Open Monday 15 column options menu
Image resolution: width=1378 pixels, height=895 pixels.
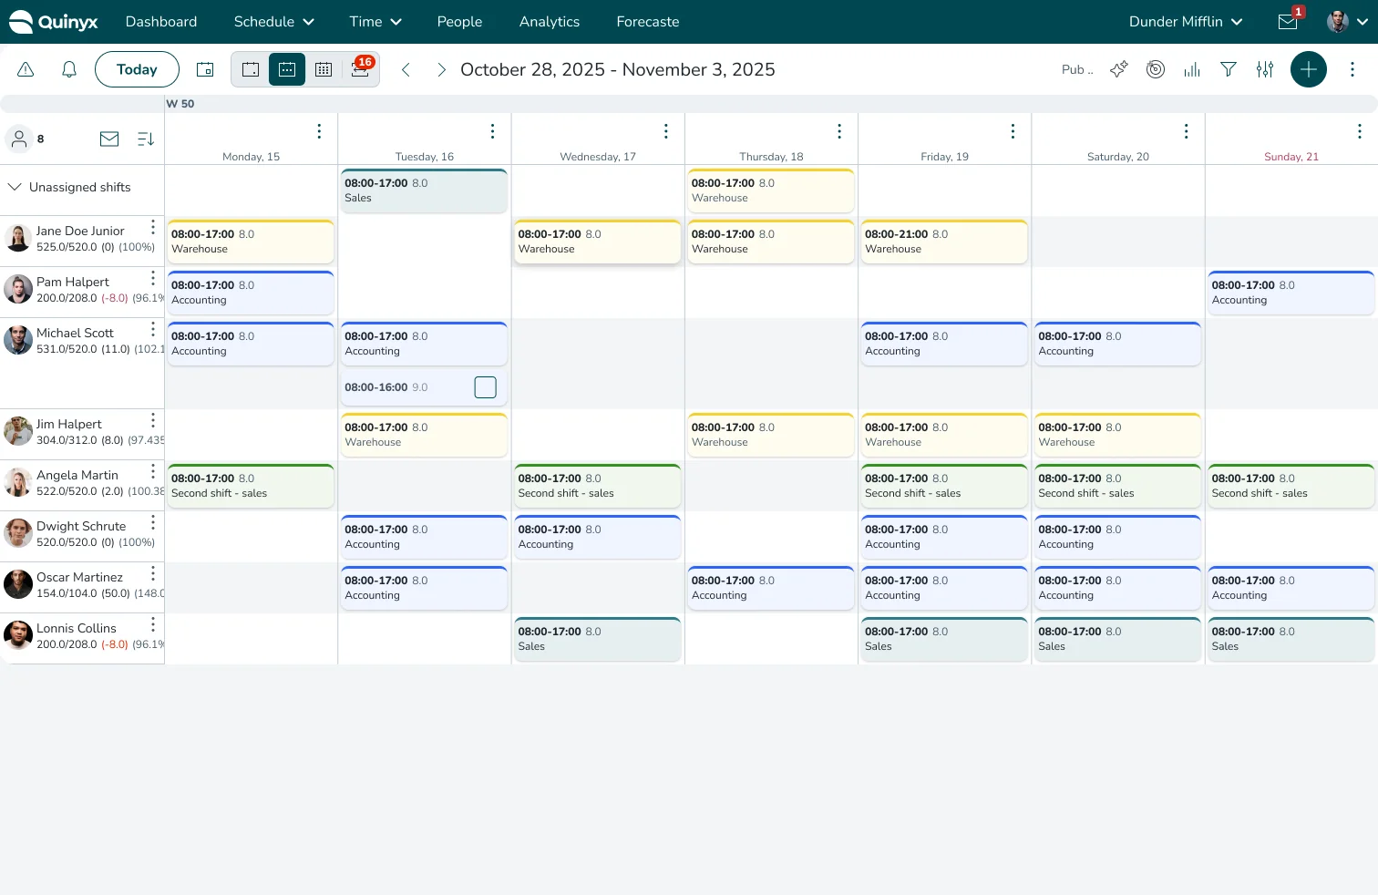point(319,131)
